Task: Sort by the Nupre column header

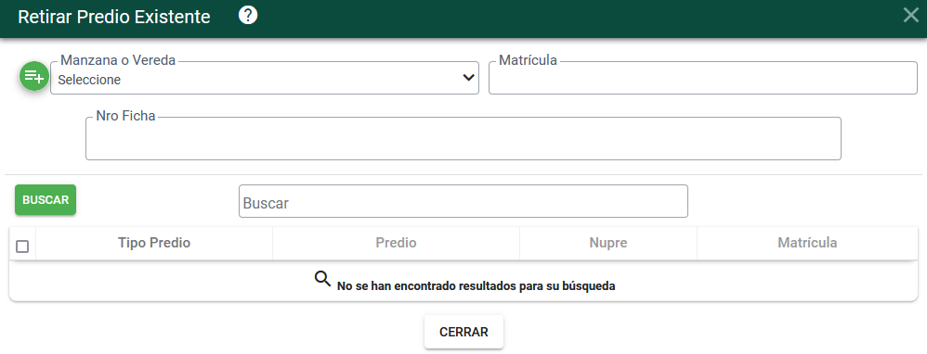Action: pyautogui.click(x=608, y=243)
